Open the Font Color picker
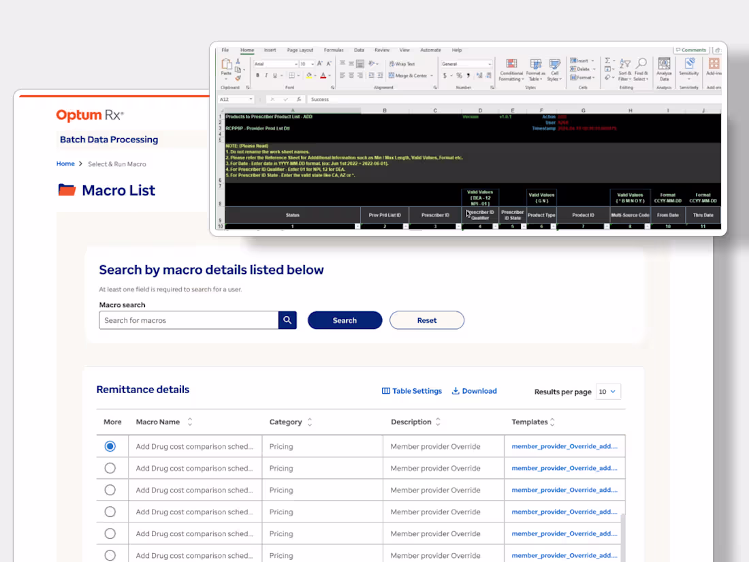This screenshot has height=562, width=749. [323, 75]
